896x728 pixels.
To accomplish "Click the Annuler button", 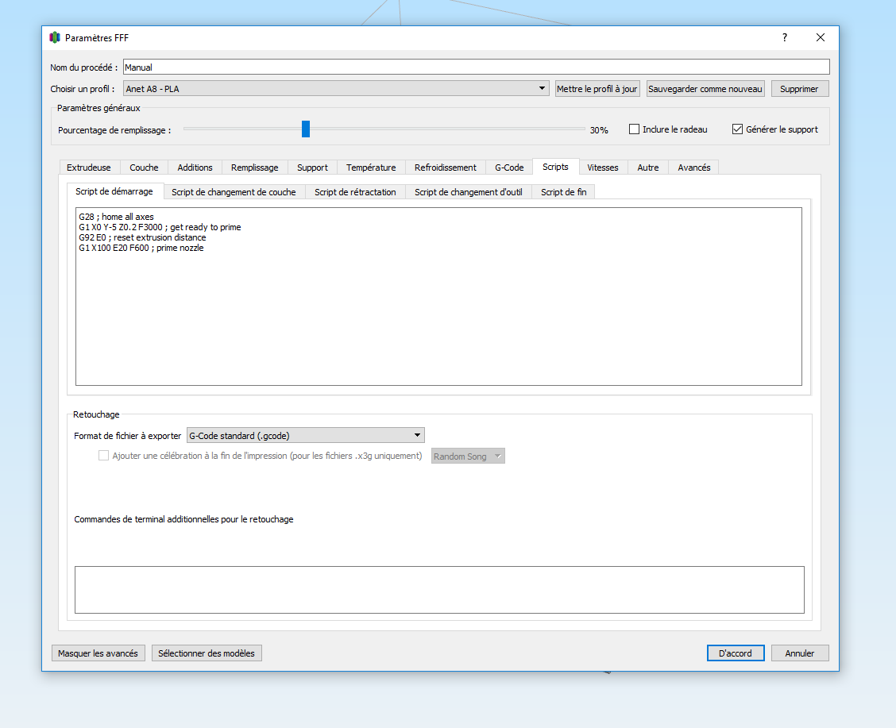I will [799, 653].
